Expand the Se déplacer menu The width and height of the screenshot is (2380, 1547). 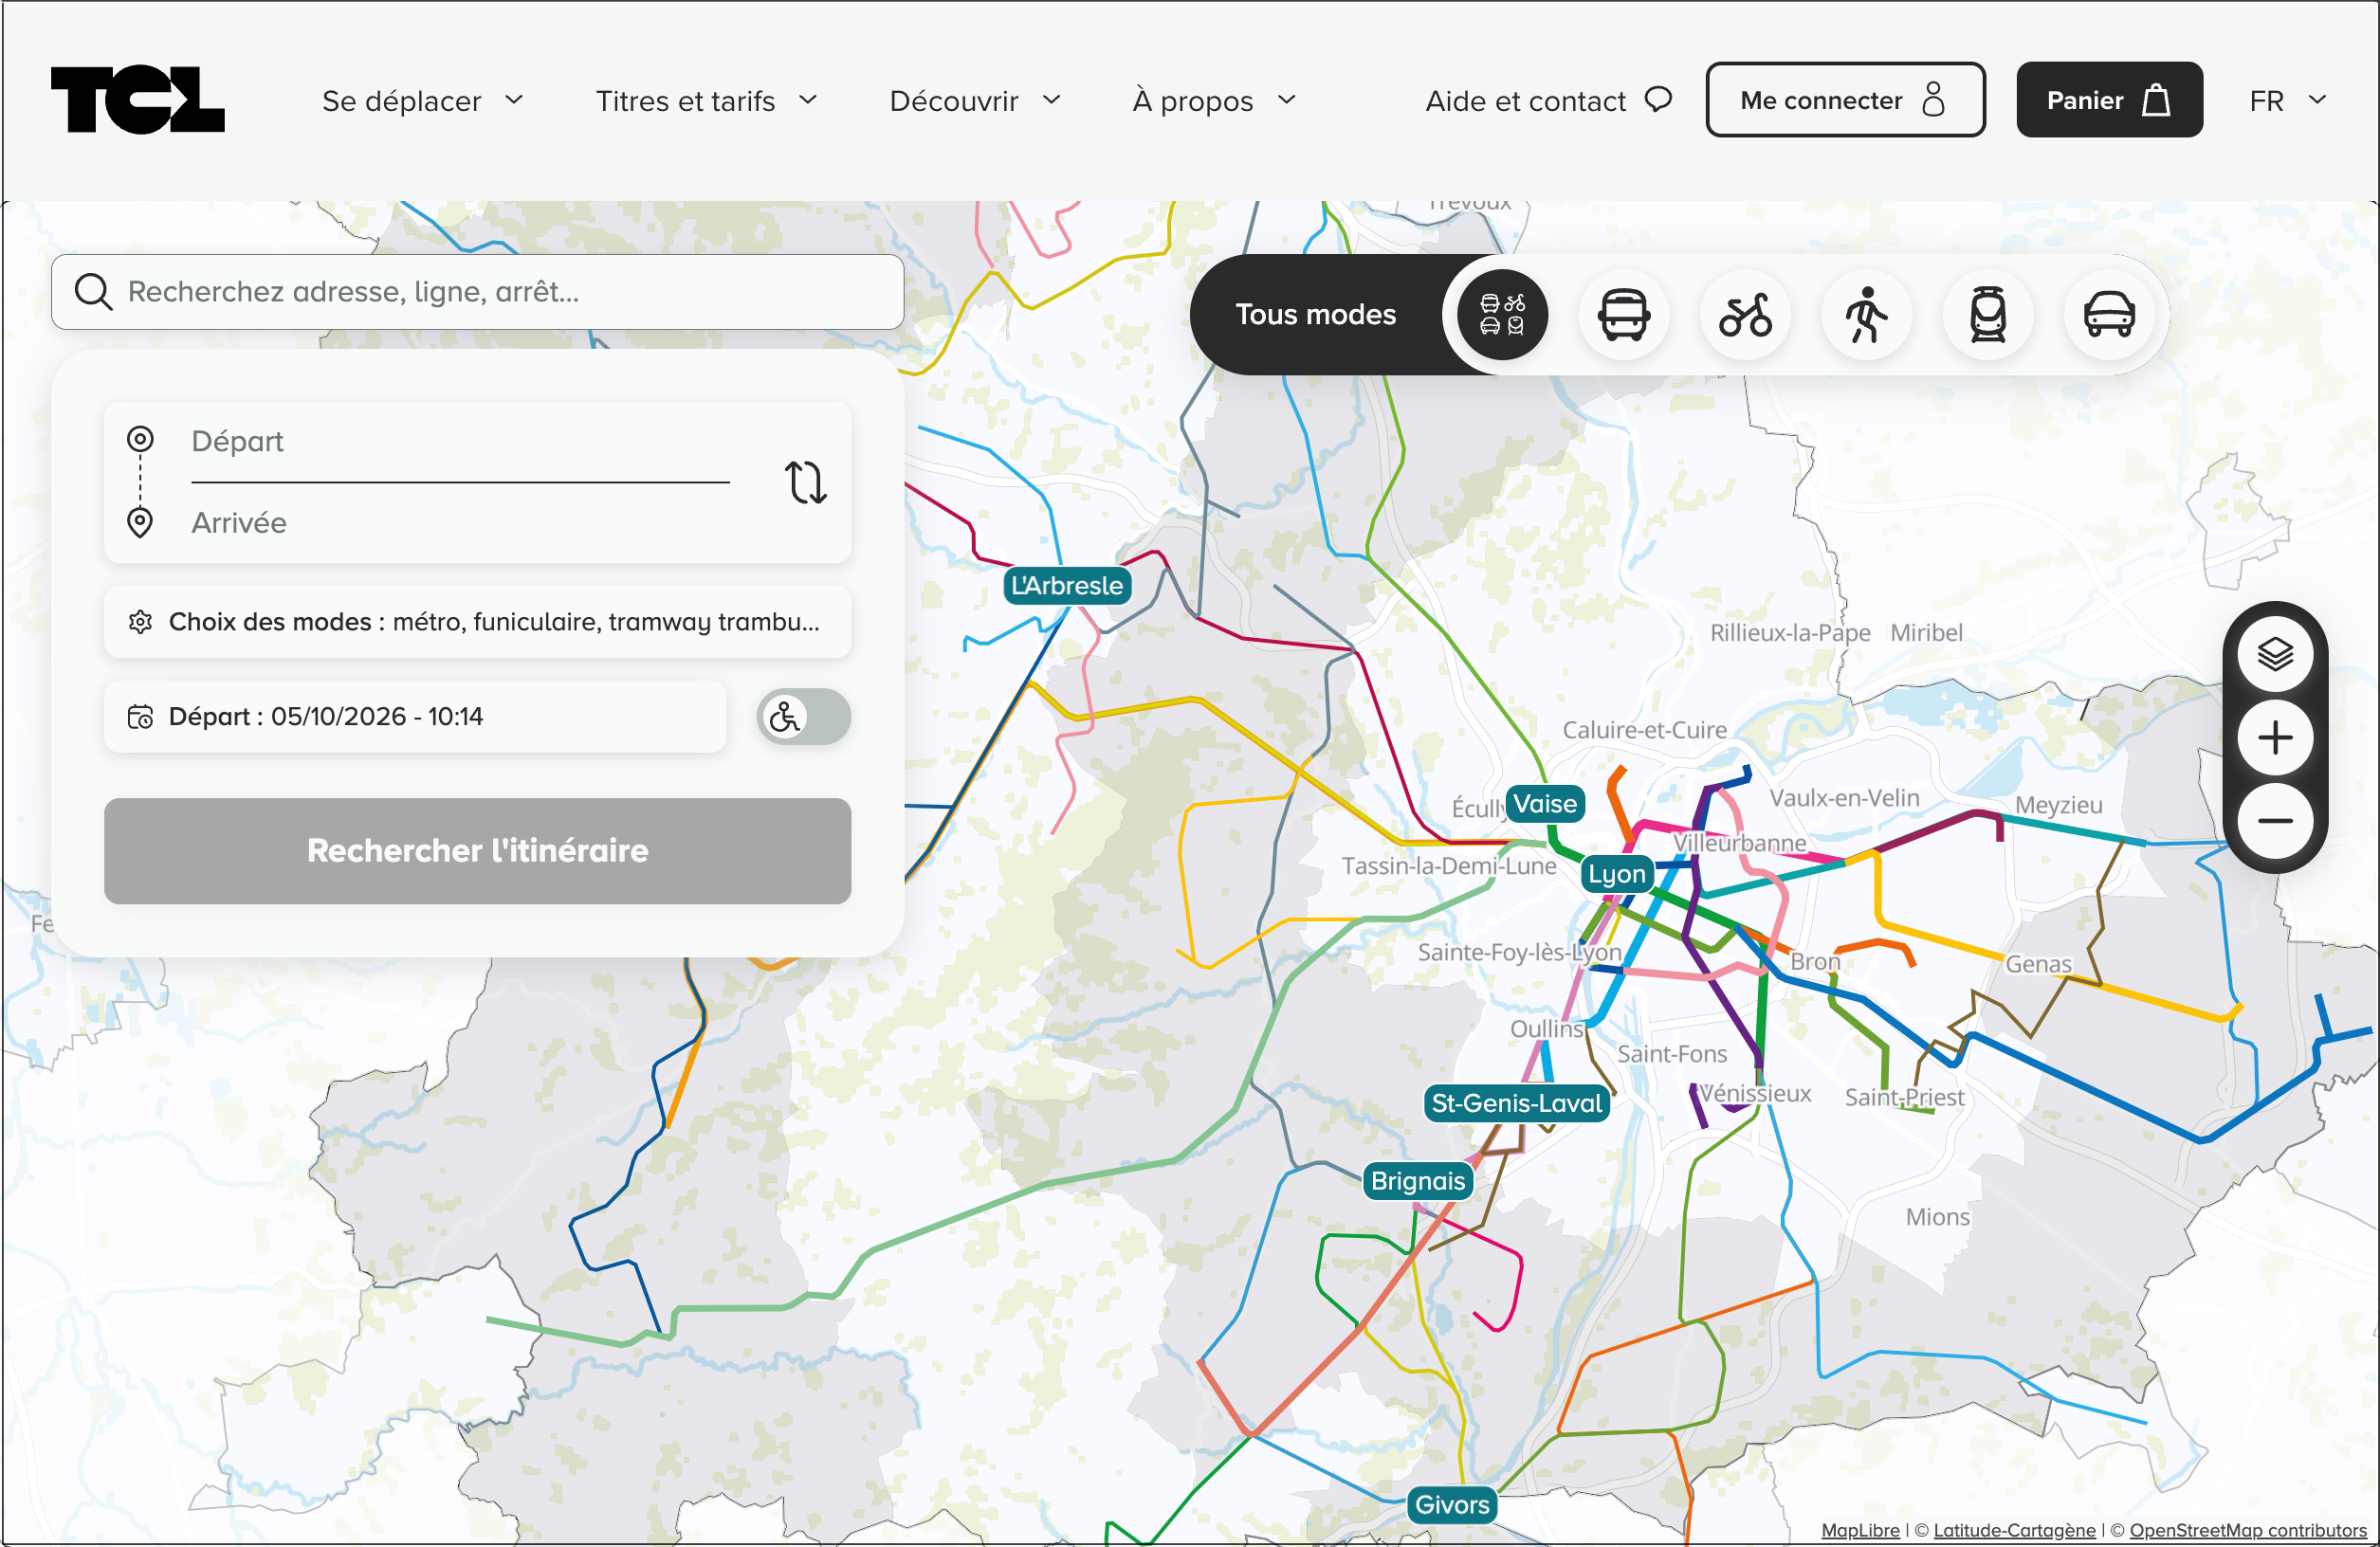pyautogui.click(x=422, y=100)
